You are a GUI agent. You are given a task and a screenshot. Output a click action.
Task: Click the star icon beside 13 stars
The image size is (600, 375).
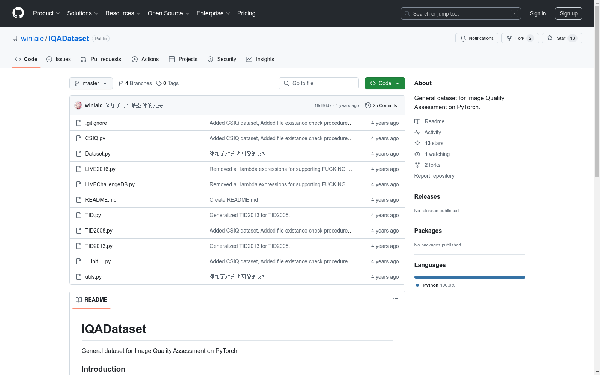417,143
